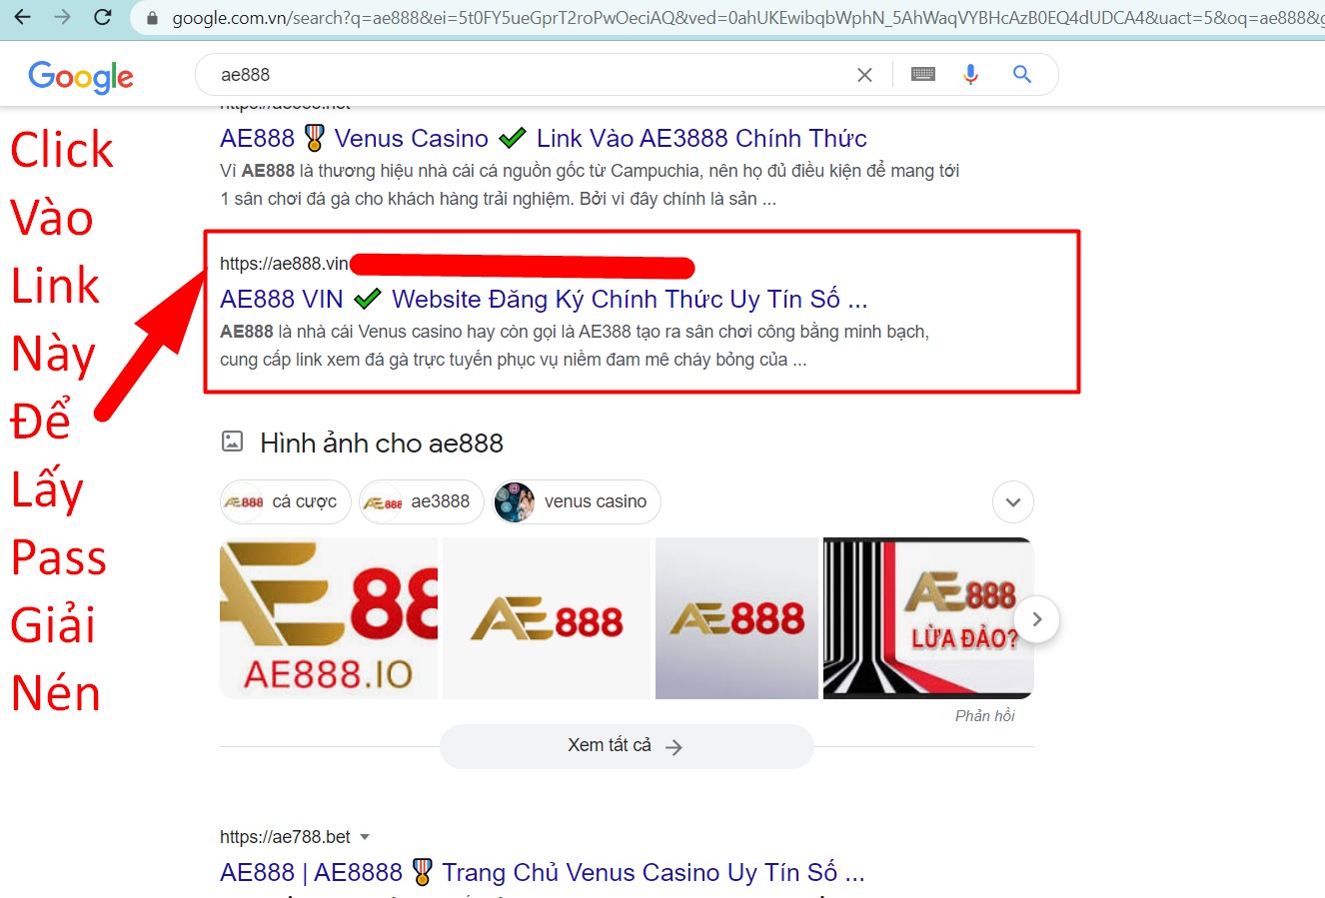The width and height of the screenshot is (1325, 898).
Task: Click the browser back arrow
Action: click(x=22, y=17)
